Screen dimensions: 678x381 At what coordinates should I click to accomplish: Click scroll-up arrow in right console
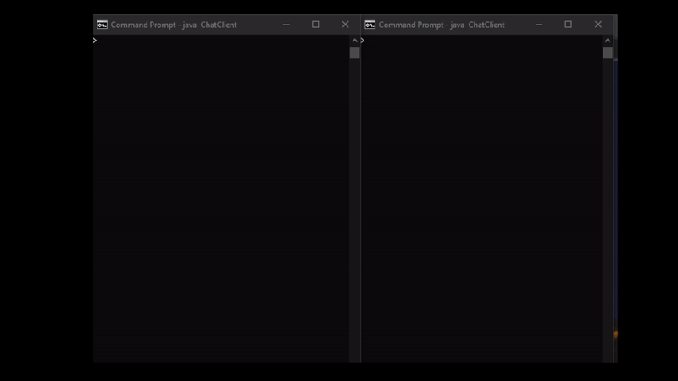pos(608,41)
